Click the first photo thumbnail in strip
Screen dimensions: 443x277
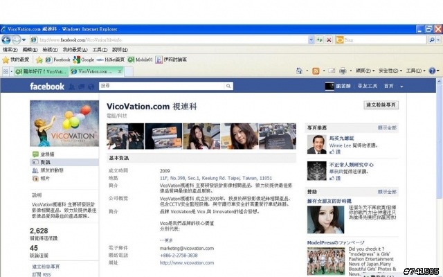click(x=125, y=136)
